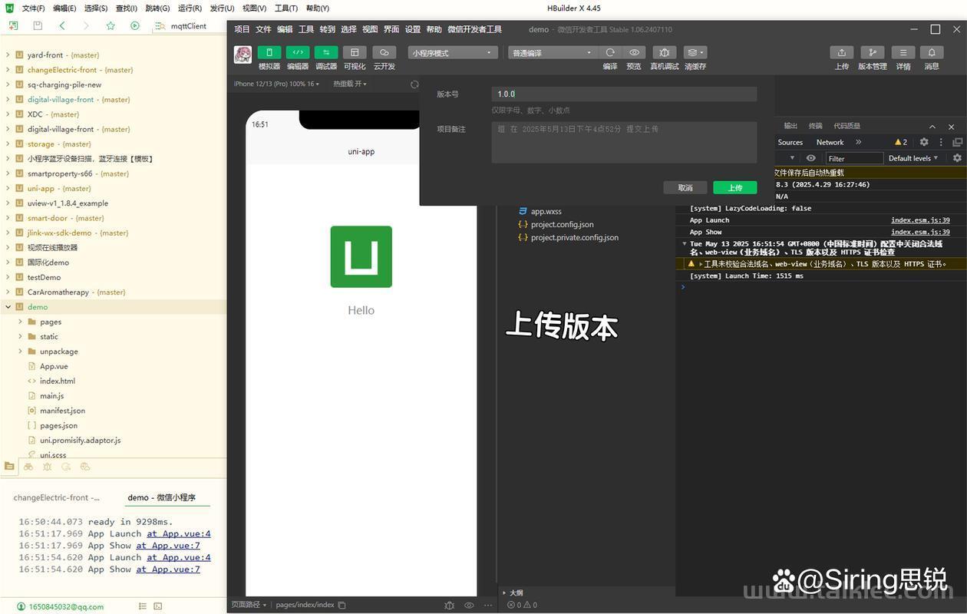Click the 预览 eye icon in toolbar
Screen dimensions: 967x614
click(x=634, y=53)
